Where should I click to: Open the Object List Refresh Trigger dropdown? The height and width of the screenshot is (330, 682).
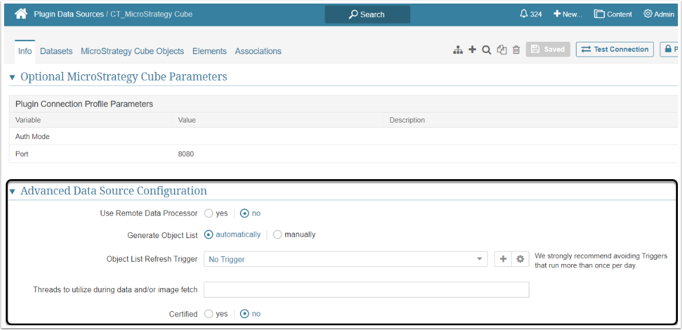[345, 259]
